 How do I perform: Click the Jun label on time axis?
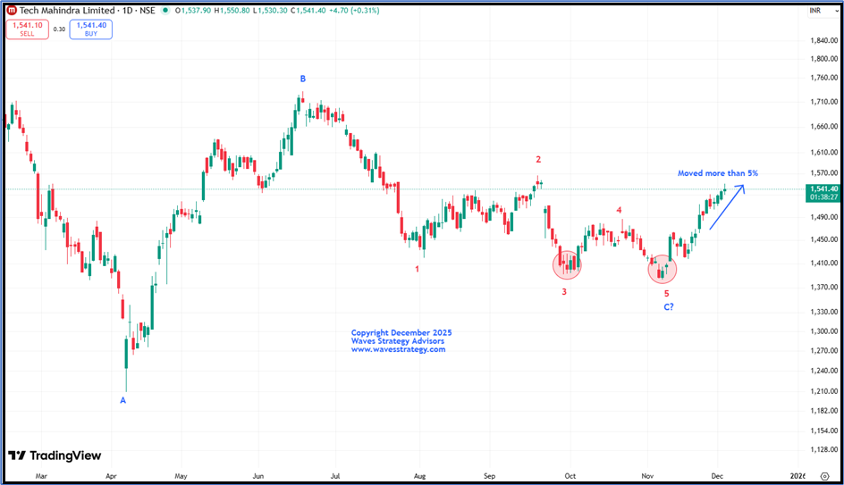[x=258, y=476]
